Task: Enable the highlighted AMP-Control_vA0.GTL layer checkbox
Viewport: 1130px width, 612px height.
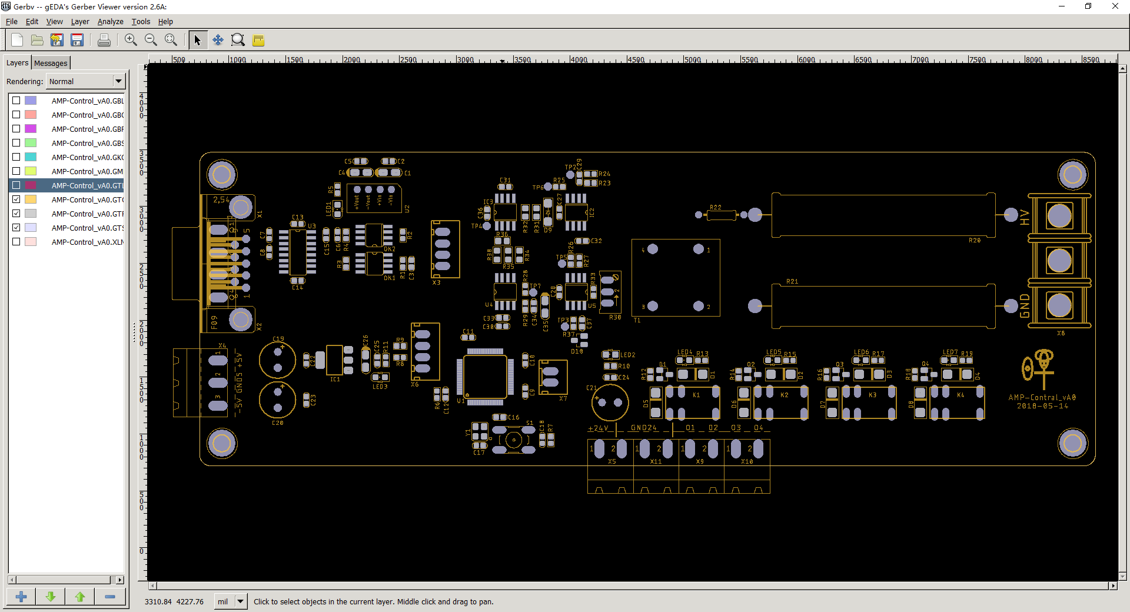Action: (16, 185)
